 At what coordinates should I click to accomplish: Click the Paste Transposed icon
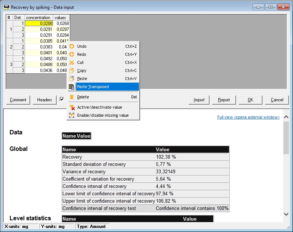pyautogui.click(x=72, y=87)
